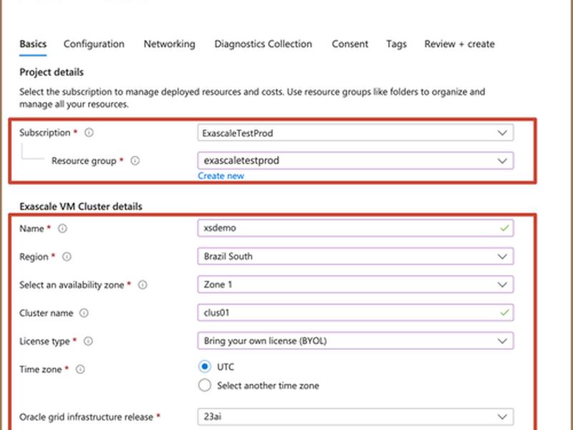Stay on the Basics tab
573x430 pixels.
tap(33, 44)
